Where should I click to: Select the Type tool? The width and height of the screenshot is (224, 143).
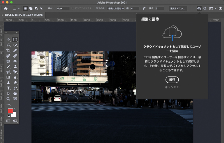(8, 88)
